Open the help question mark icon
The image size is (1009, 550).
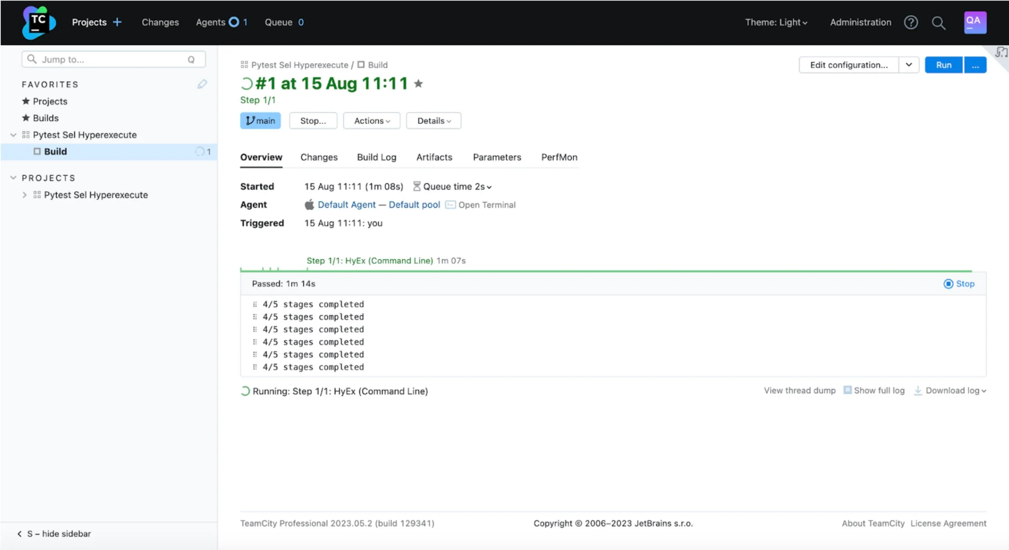pos(911,22)
